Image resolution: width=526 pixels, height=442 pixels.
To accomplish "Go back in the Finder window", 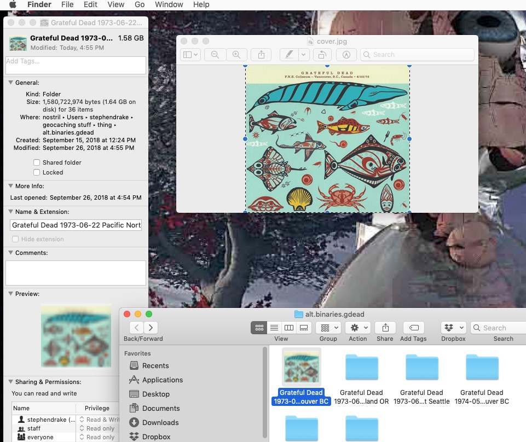I will coord(136,328).
